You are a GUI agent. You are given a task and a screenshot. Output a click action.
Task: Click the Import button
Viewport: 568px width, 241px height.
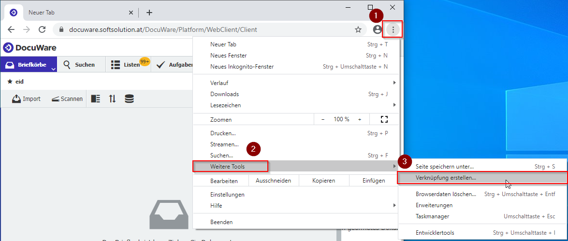pos(26,99)
